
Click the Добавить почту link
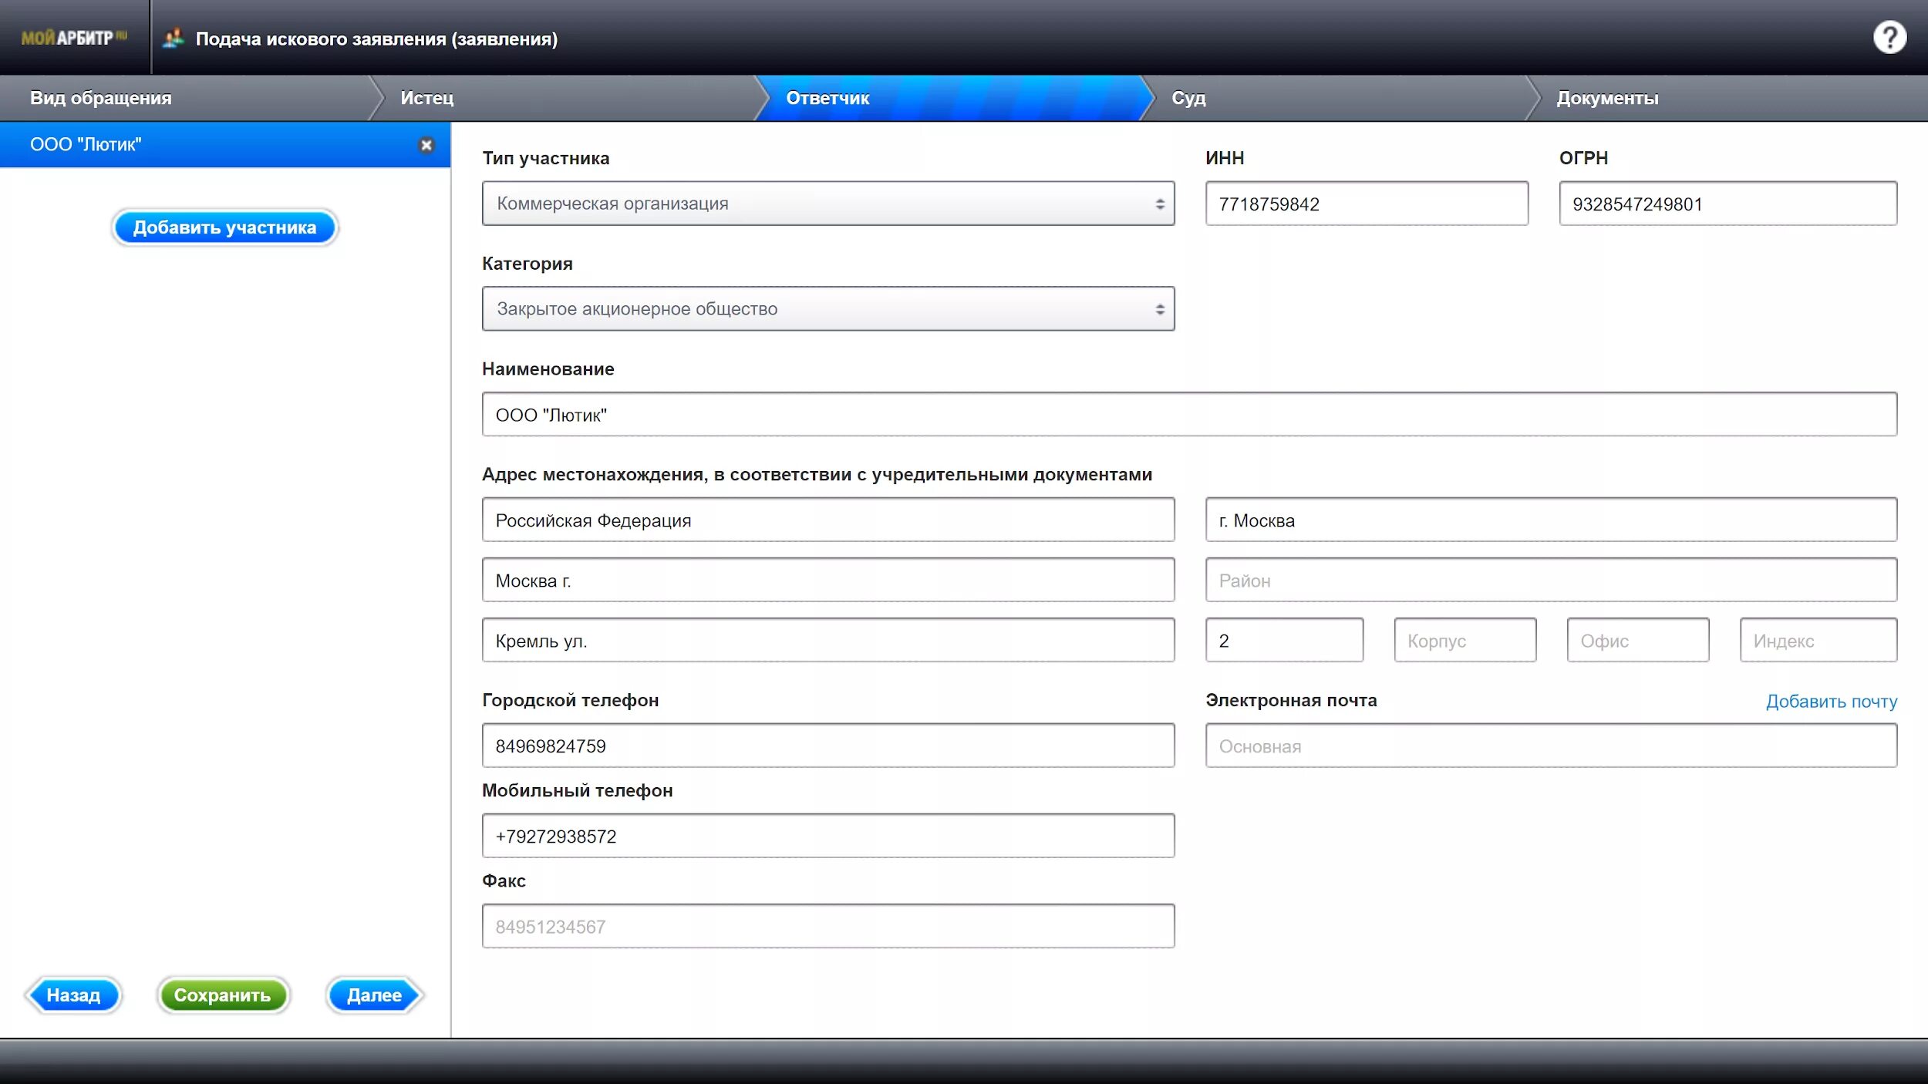(1831, 702)
